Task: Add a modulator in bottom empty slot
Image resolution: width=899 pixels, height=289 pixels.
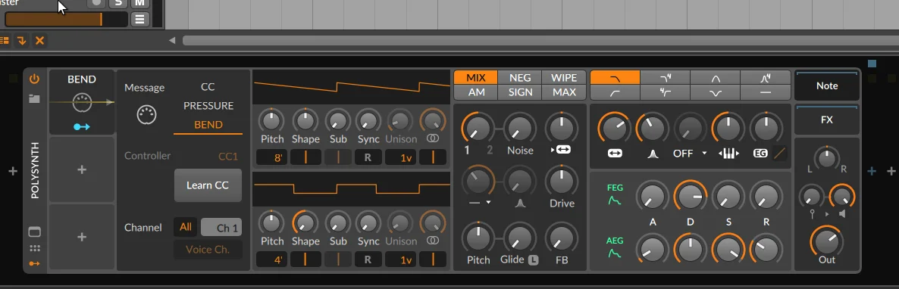Action: point(82,237)
